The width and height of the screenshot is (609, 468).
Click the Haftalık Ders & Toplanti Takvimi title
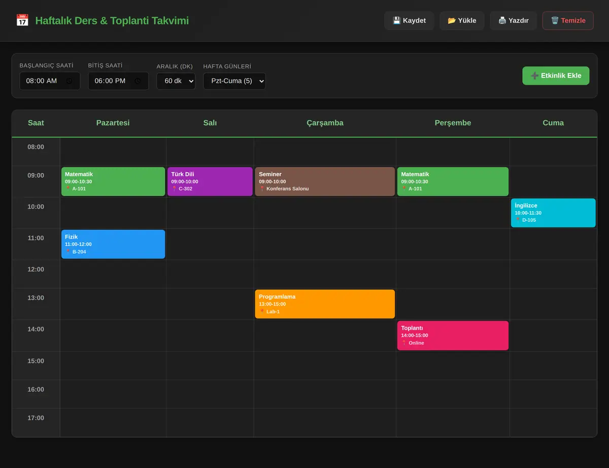112,21
